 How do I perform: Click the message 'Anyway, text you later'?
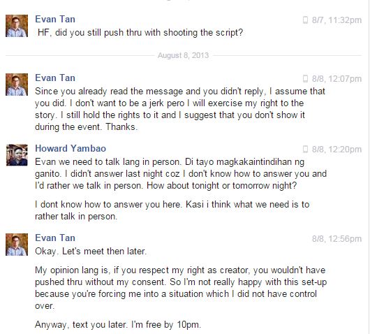118,325
